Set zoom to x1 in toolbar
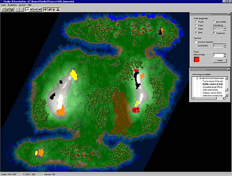Image resolution: width=232 pixels, height=176 pixels. point(27,9)
